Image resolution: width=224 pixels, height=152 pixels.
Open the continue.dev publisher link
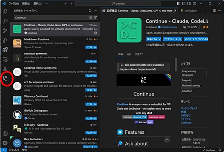(x=169, y=27)
